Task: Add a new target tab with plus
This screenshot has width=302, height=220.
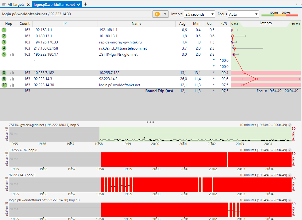Action: coord(86,4)
